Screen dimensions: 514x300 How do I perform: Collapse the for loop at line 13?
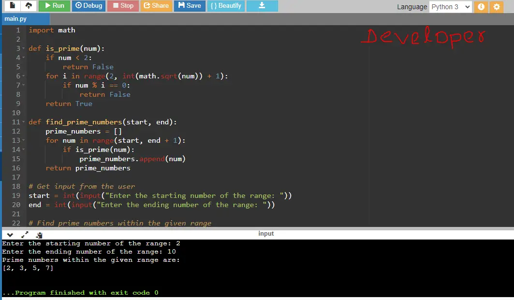[23, 140]
